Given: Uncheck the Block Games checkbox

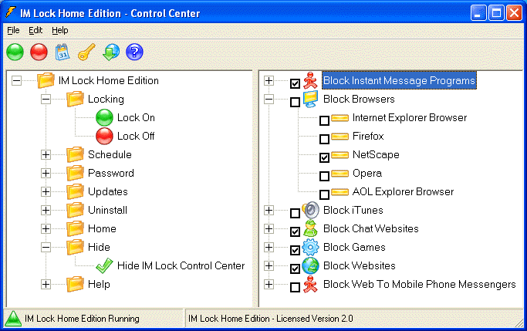Looking at the screenshot, I should (295, 250).
